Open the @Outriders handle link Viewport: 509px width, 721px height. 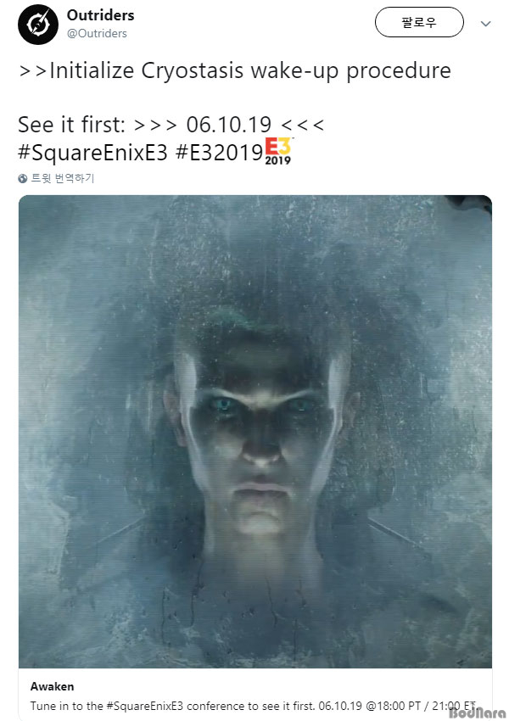(x=97, y=34)
